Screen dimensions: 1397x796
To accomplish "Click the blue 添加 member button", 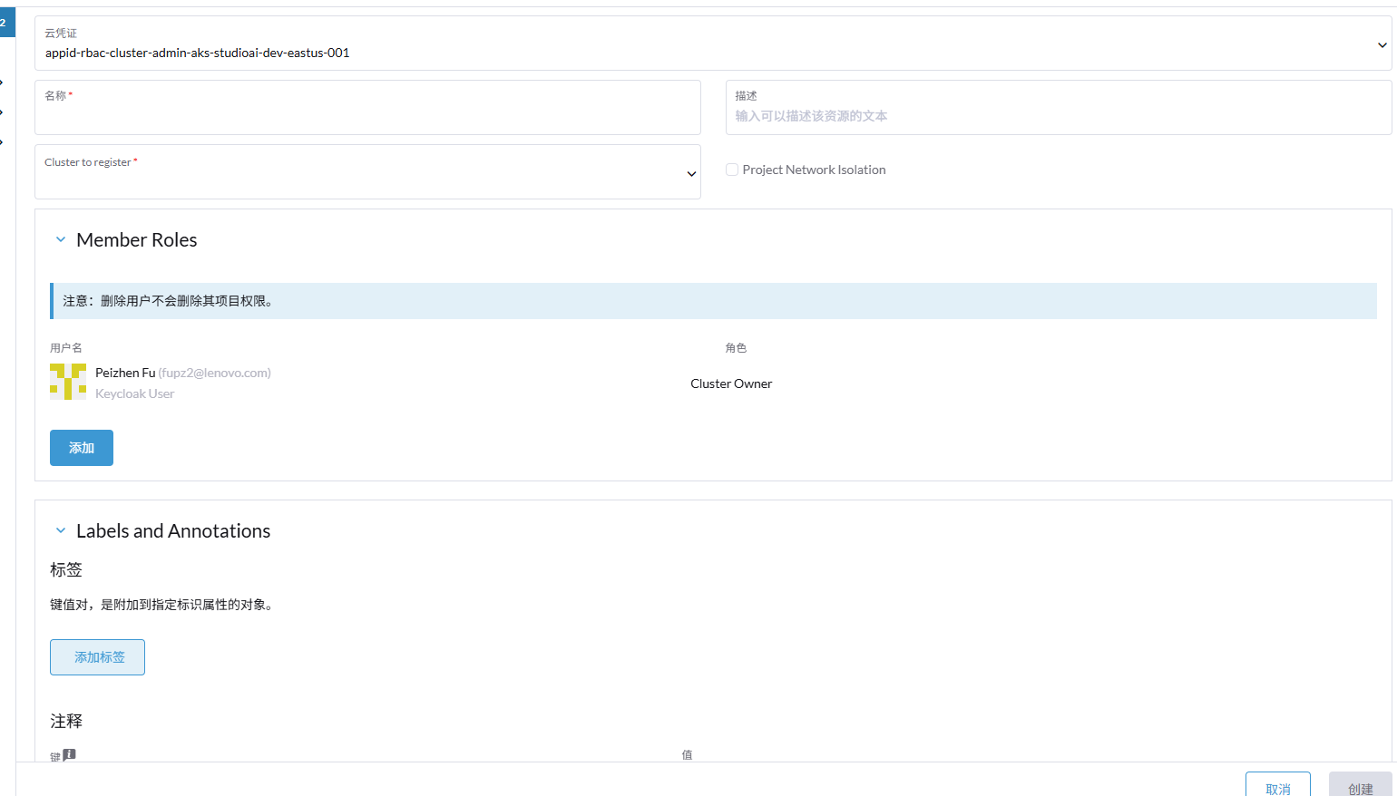I will [x=82, y=448].
